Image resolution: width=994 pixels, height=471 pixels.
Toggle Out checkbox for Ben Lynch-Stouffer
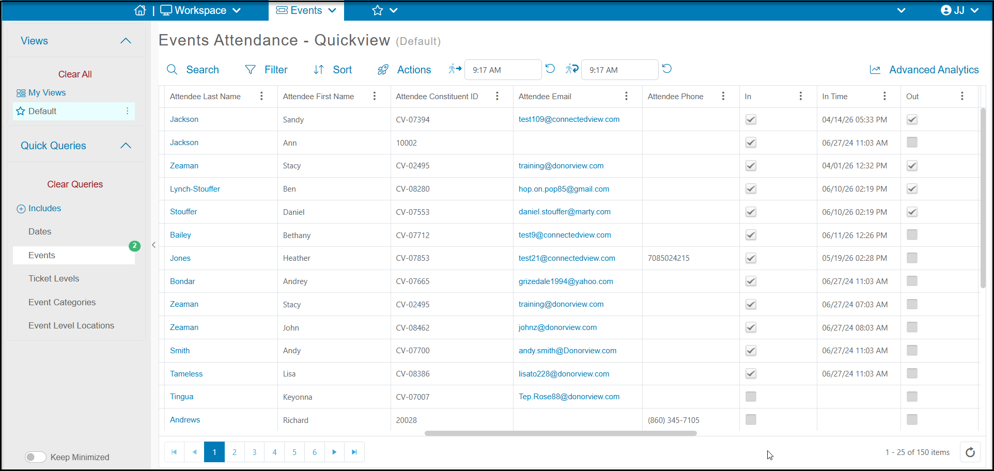point(912,189)
